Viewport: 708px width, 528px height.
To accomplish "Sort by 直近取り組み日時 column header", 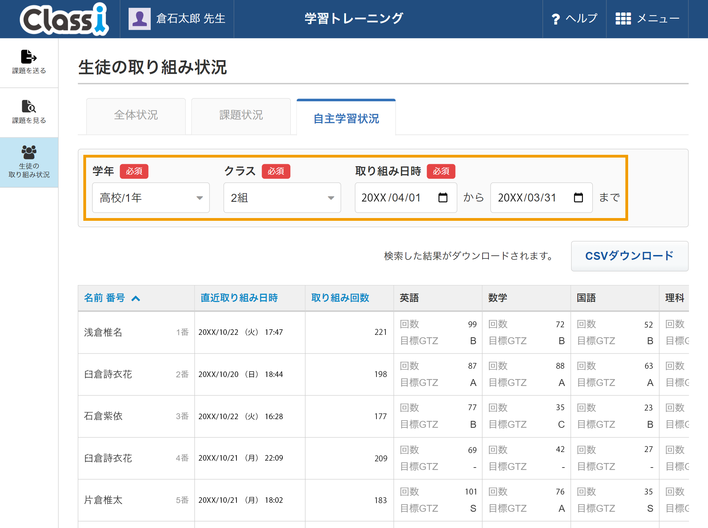I will point(239,298).
